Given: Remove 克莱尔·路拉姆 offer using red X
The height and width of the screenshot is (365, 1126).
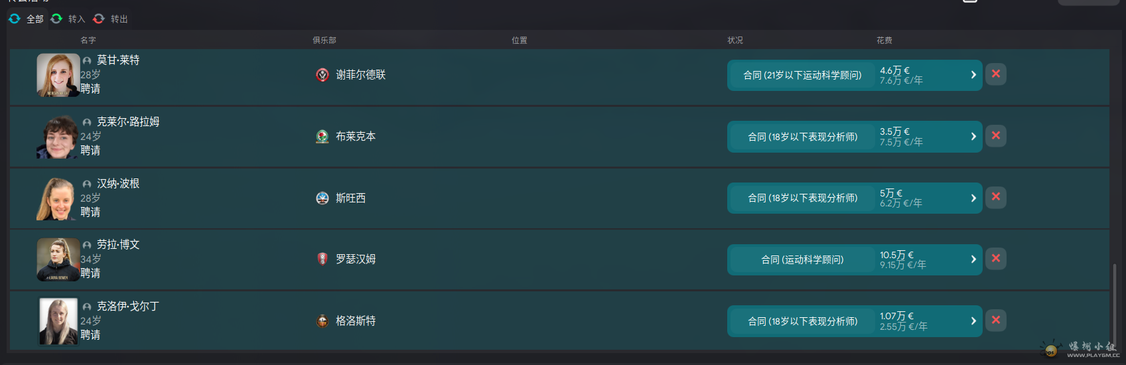Looking at the screenshot, I should [x=995, y=136].
